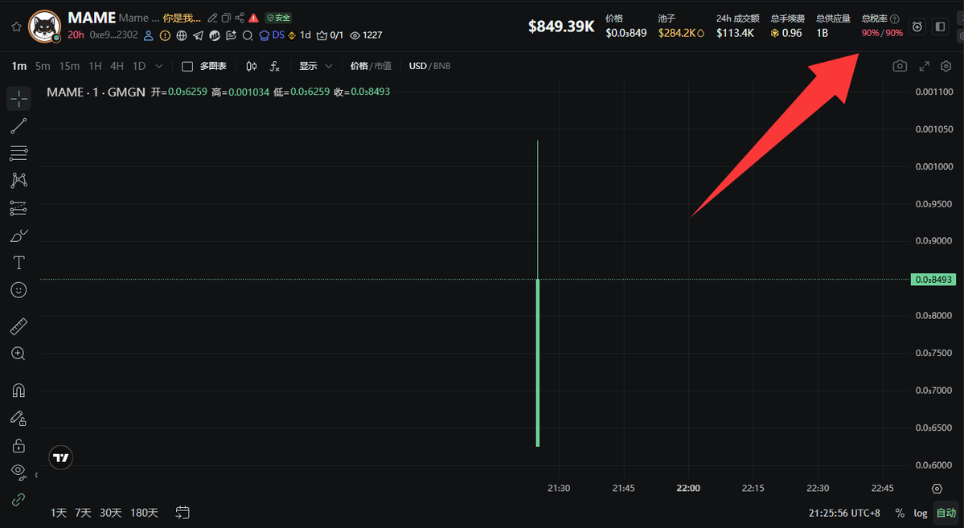This screenshot has height=528, width=964.
Task: Copy token name with the copy icon
Action: 226,18
